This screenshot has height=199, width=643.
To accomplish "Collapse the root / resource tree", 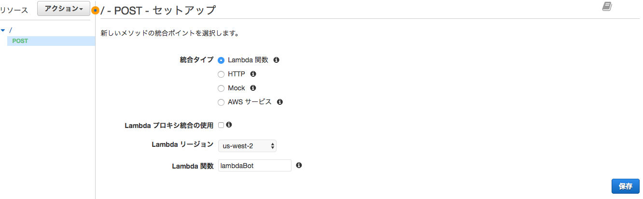I will click(3, 30).
